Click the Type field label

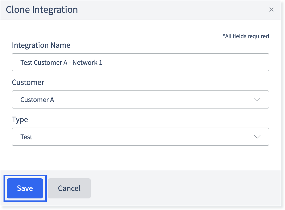(20, 120)
